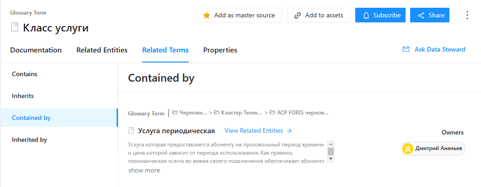Click the document icon beside Услуга периодическая
The height and width of the screenshot is (187, 481).
(x=131, y=131)
